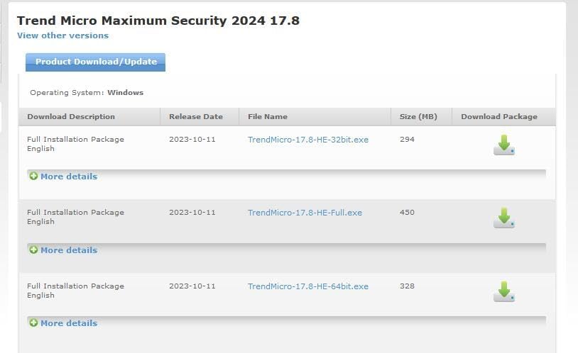Select the 32bit row's Full Installation Package description
Image resolution: width=578 pixels, height=353 pixels.
click(75, 144)
